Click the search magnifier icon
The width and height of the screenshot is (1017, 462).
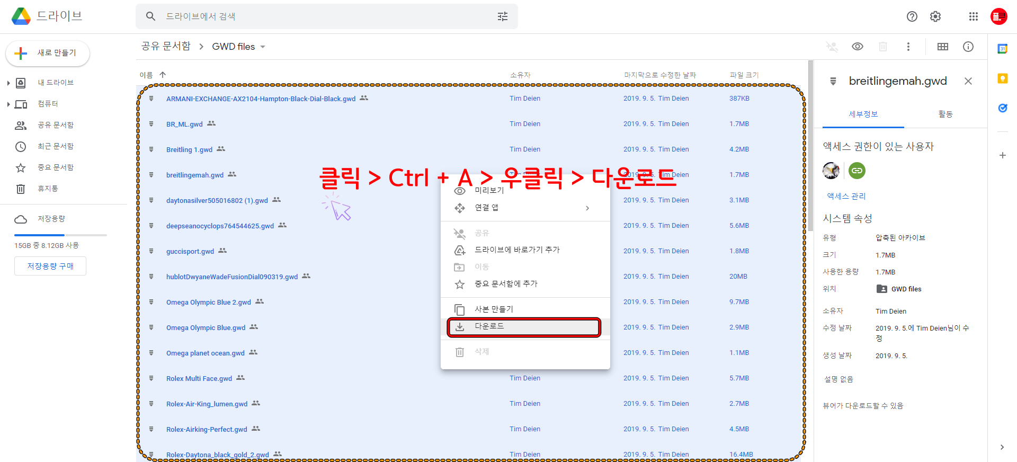coord(151,16)
